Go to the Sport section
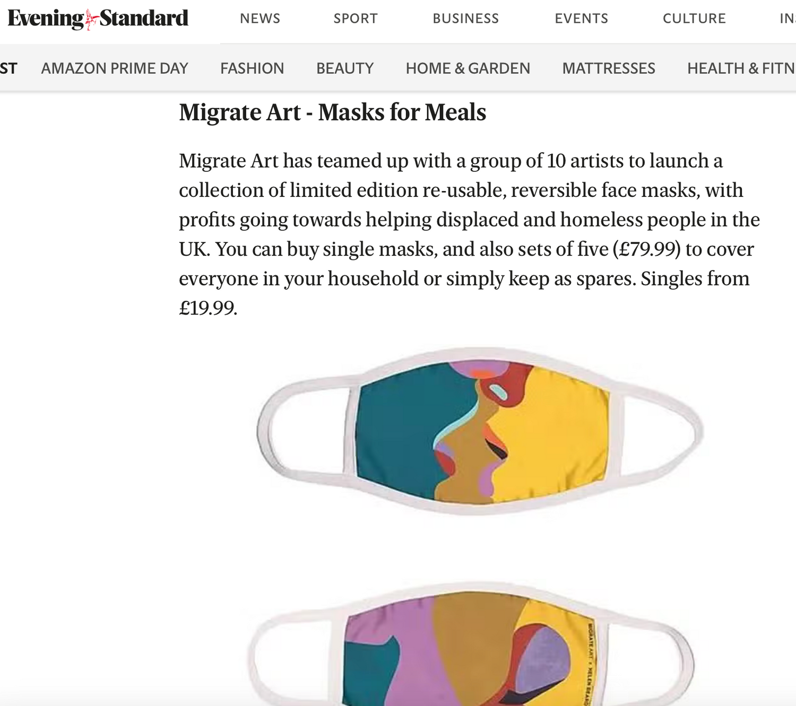Screen dimensions: 796x706 (x=356, y=19)
